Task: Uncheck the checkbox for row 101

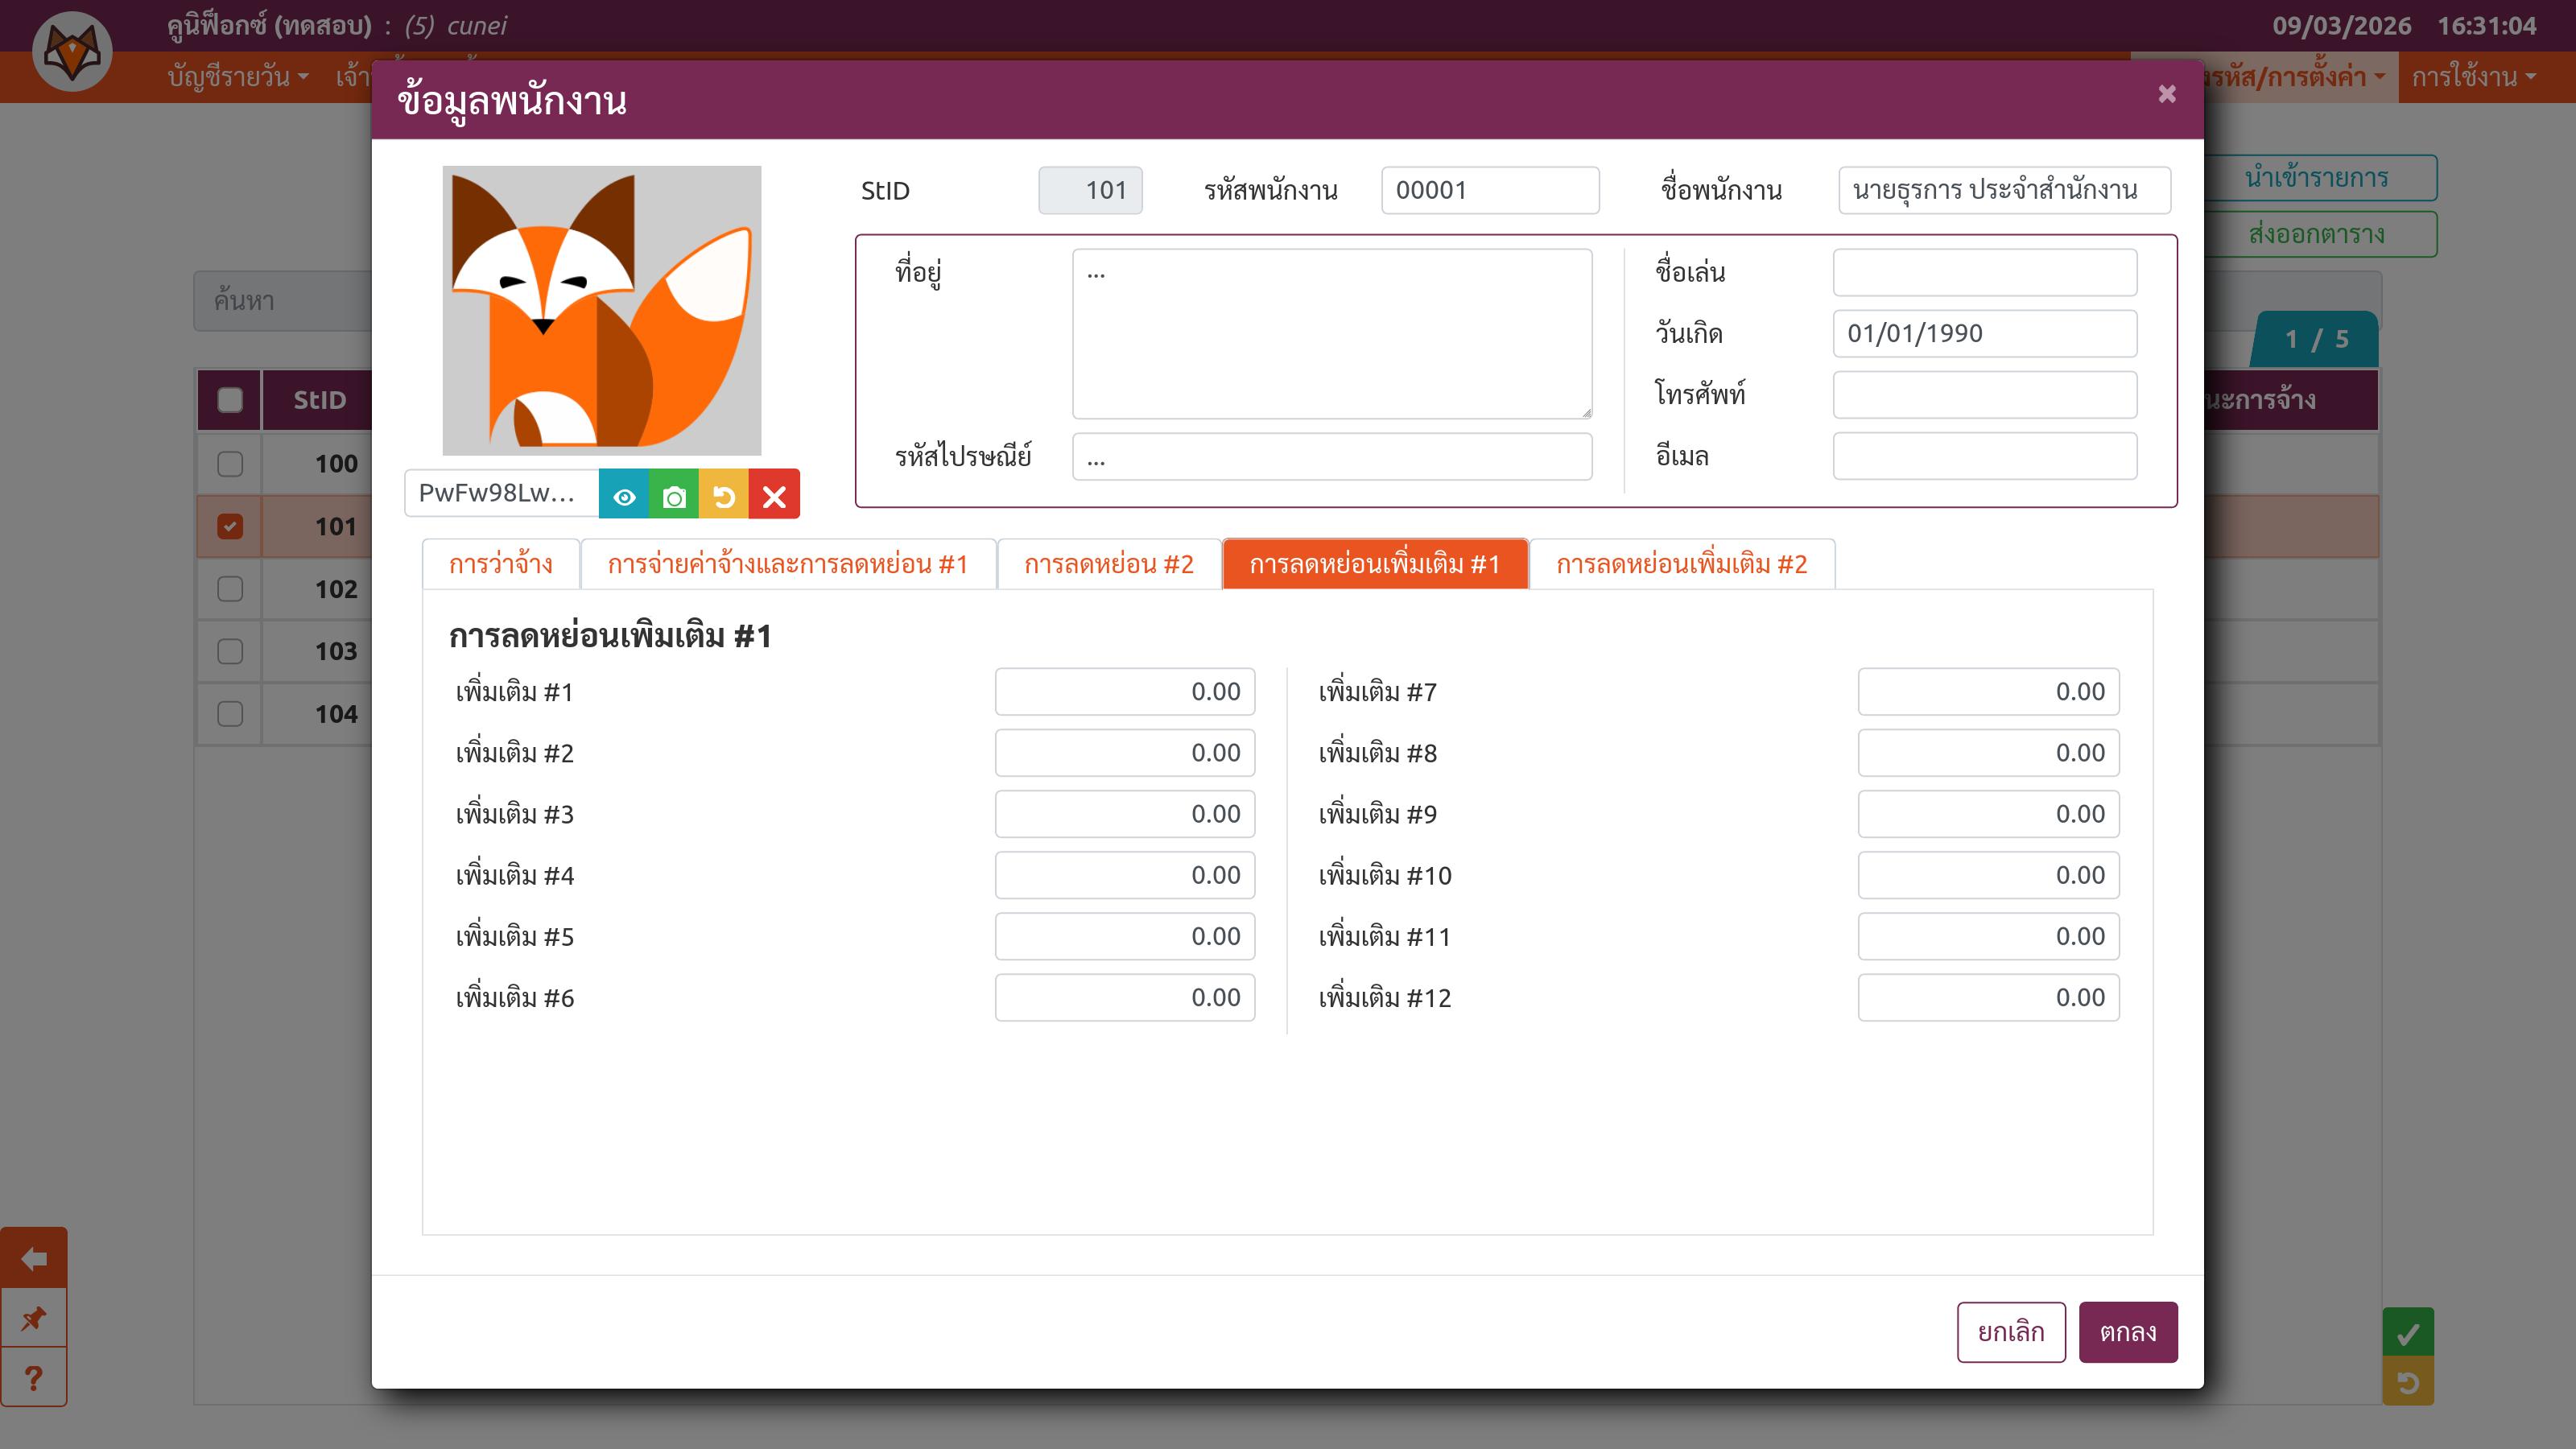Action: click(230, 526)
